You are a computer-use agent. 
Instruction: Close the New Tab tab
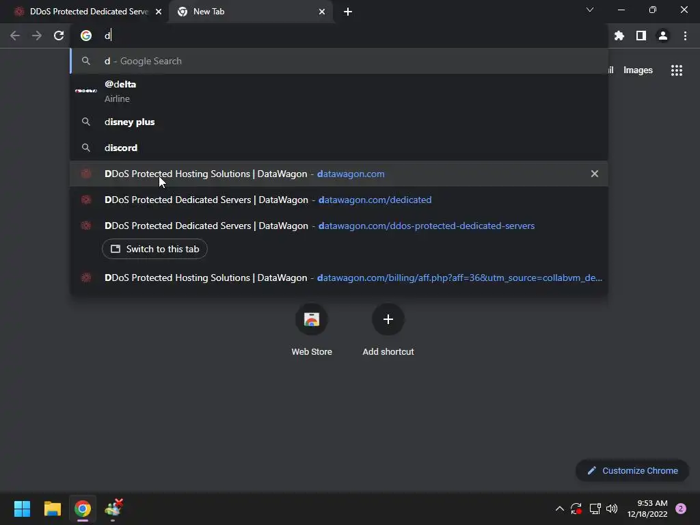[x=322, y=12]
